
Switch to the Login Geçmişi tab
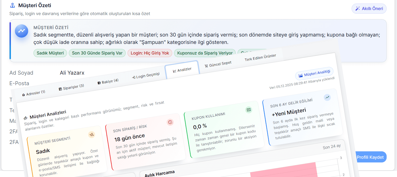tap(146, 76)
